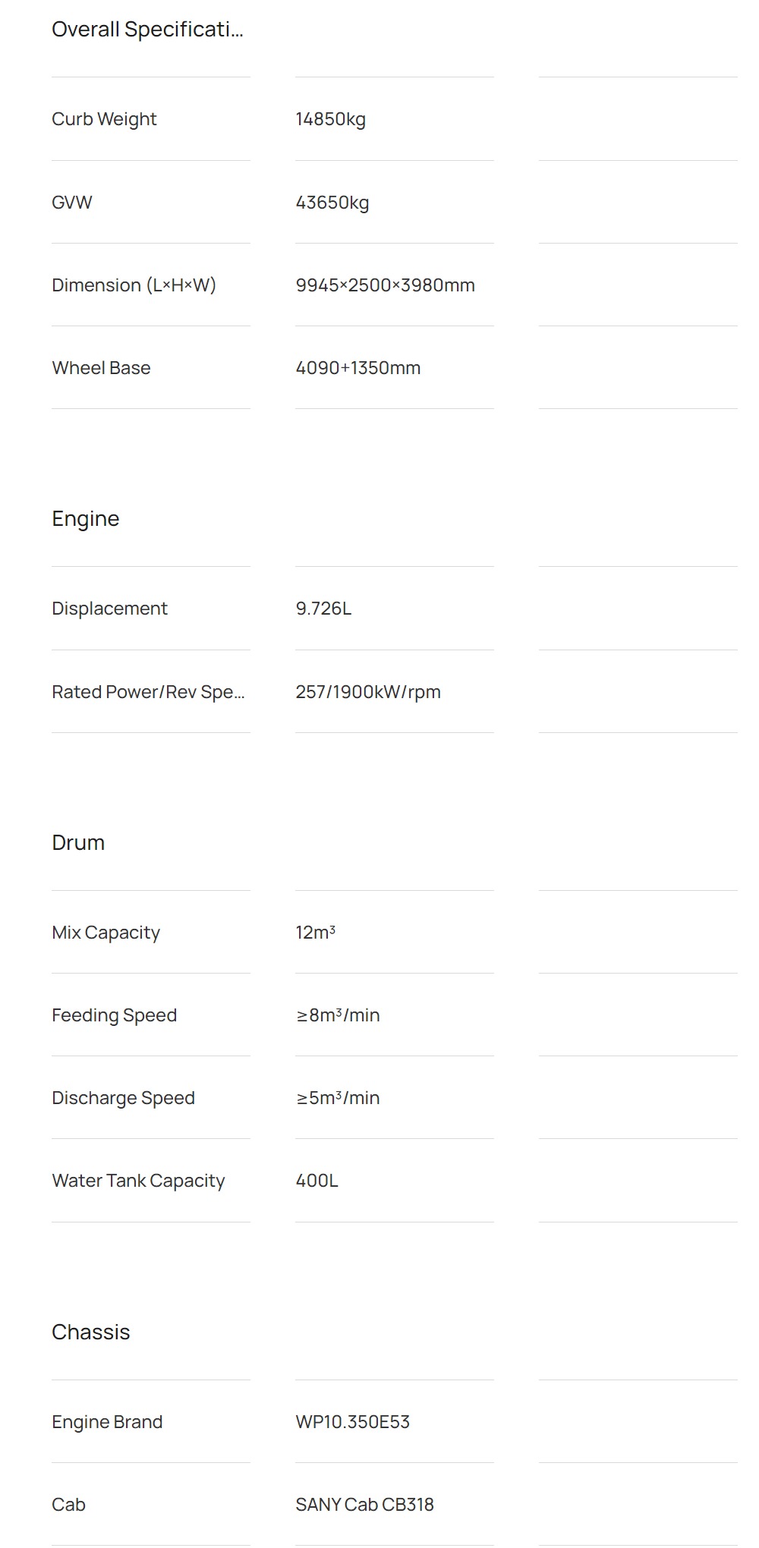Click the 43650kg GVW value
Viewport: 759px width, 1548px height.
[332, 203]
